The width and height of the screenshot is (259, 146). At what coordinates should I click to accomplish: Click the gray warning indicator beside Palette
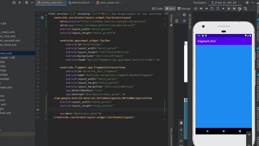185,15
